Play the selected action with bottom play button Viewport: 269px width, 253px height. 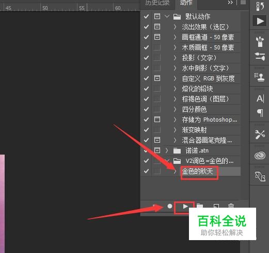185,207
